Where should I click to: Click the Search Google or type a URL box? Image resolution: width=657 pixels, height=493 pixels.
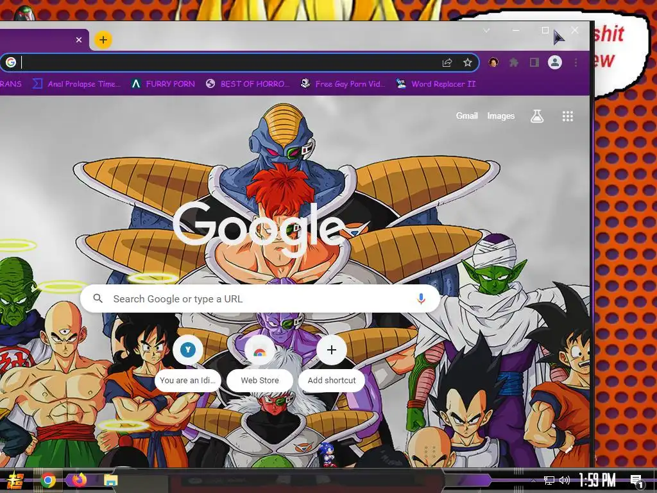click(260, 299)
